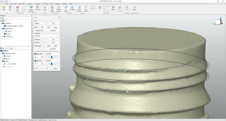The image size is (226, 121).
Task: Click the Intersect tool
Action: 107,11
